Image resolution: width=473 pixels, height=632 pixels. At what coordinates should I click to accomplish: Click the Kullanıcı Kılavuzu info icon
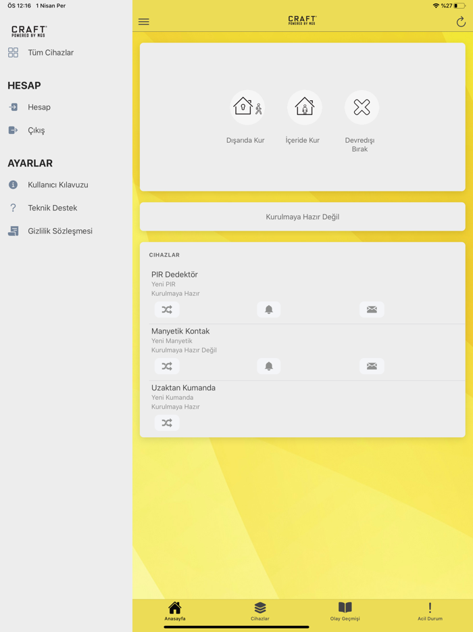13,185
